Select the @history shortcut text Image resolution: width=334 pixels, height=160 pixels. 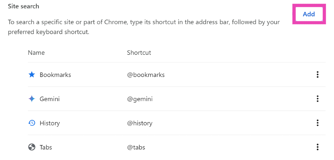point(140,123)
